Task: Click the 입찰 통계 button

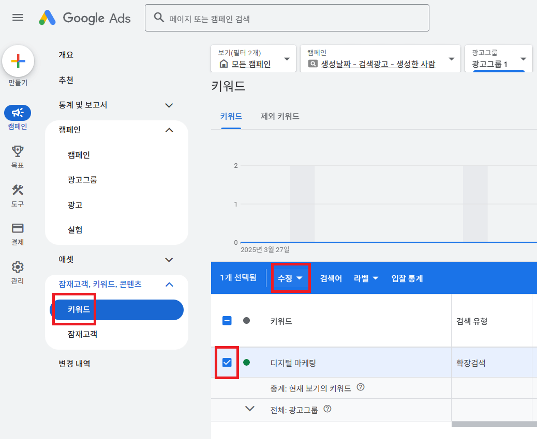Action: (407, 278)
